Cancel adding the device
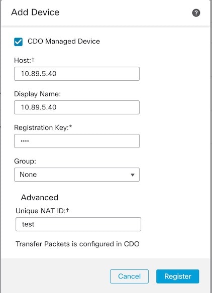Viewport: 212px width, 293px height. click(129, 276)
